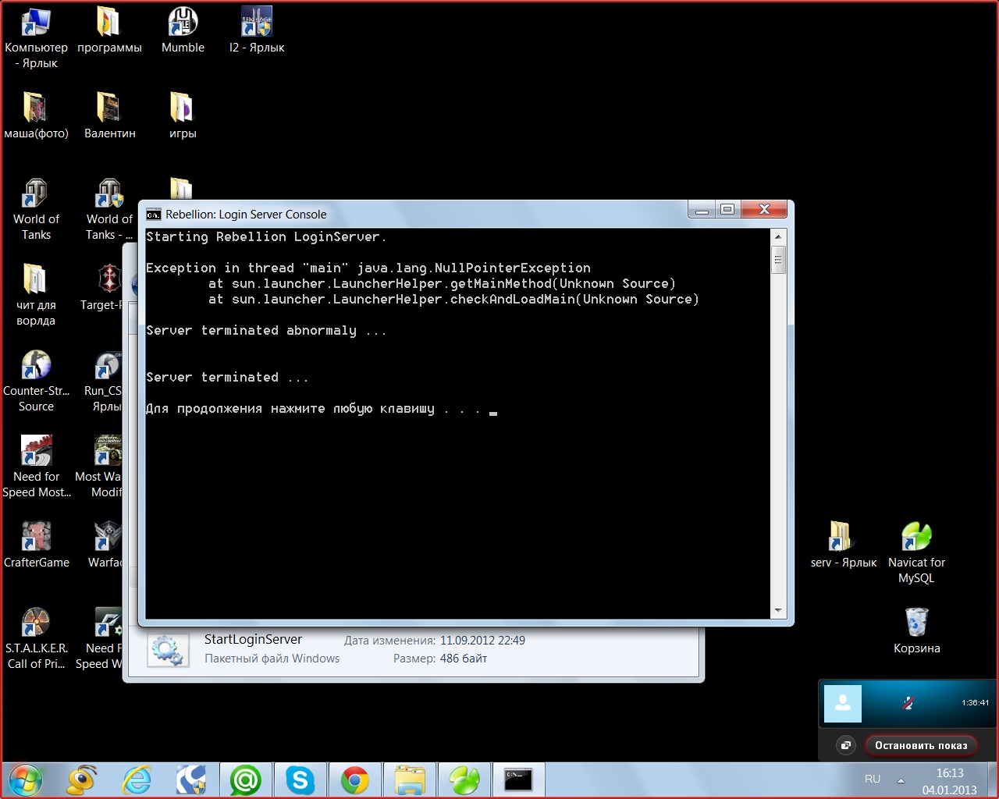The height and width of the screenshot is (799, 999).
Task: Click the NullPointerException line in console
Action: click(x=368, y=268)
